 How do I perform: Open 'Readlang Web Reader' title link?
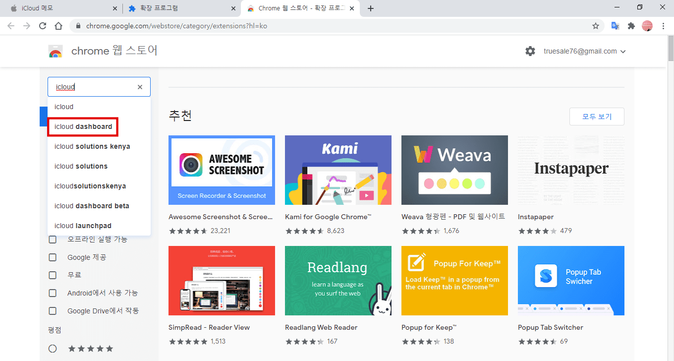point(321,327)
